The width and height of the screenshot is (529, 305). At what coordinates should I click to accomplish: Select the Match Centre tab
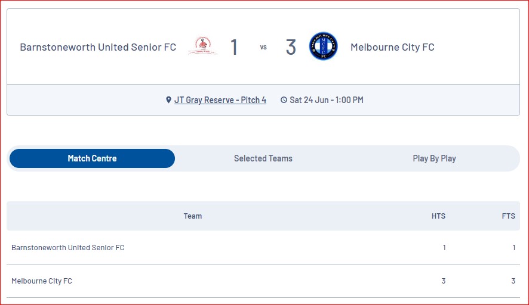click(92, 158)
